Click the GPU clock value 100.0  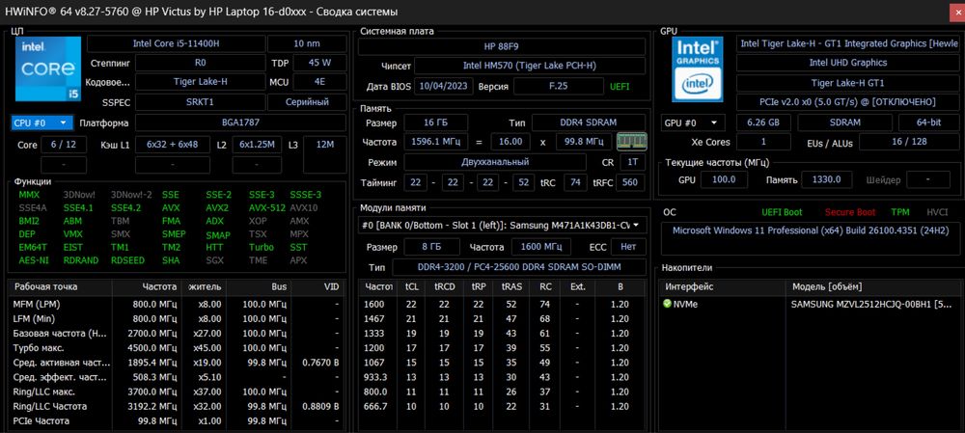724,180
